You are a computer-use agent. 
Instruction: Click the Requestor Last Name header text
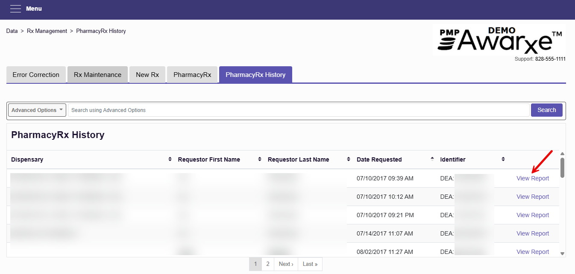(298, 159)
